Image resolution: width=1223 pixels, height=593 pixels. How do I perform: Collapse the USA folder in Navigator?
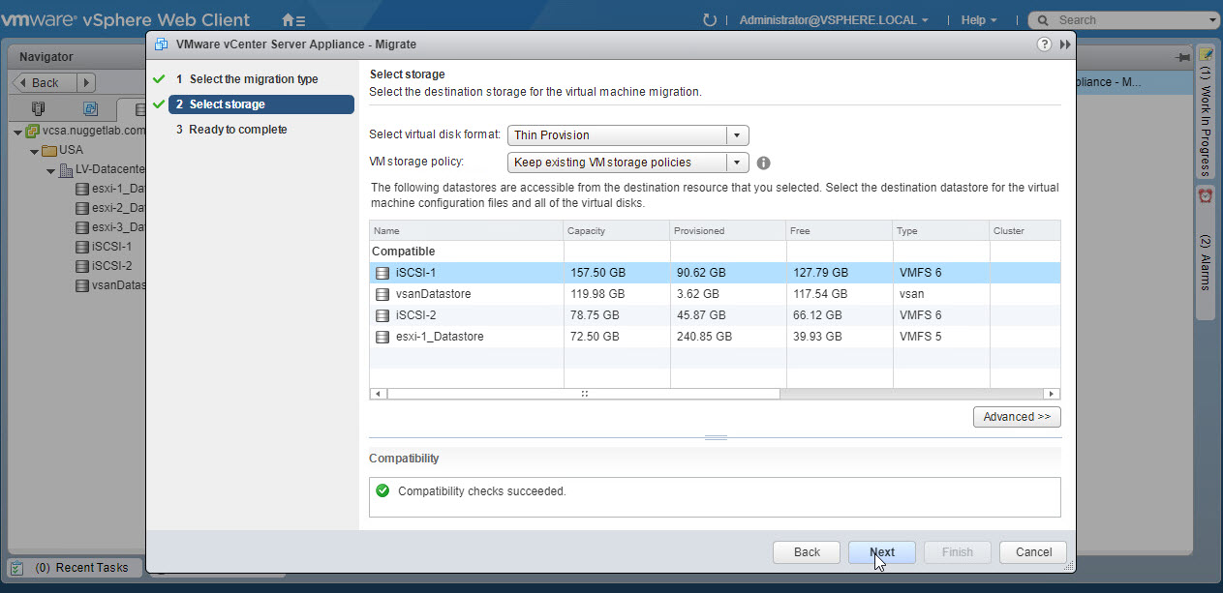point(35,151)
